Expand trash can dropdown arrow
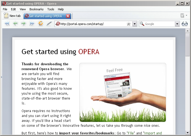191x136 pixels. (186, 16)
